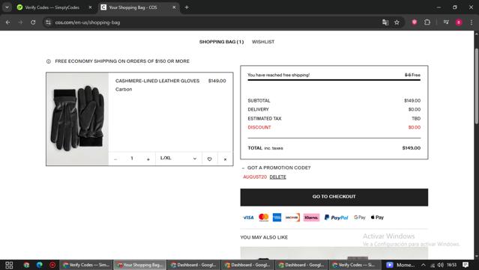Click the Discover payment icon
Viewport: 479px width, 270px height.
[292, 218]
